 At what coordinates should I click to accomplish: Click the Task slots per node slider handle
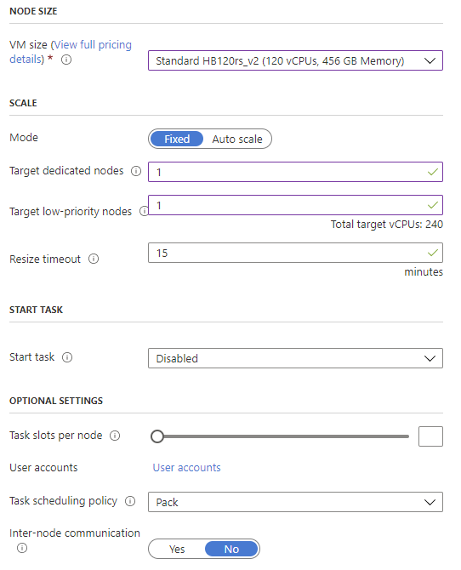(x=157, y=436)
